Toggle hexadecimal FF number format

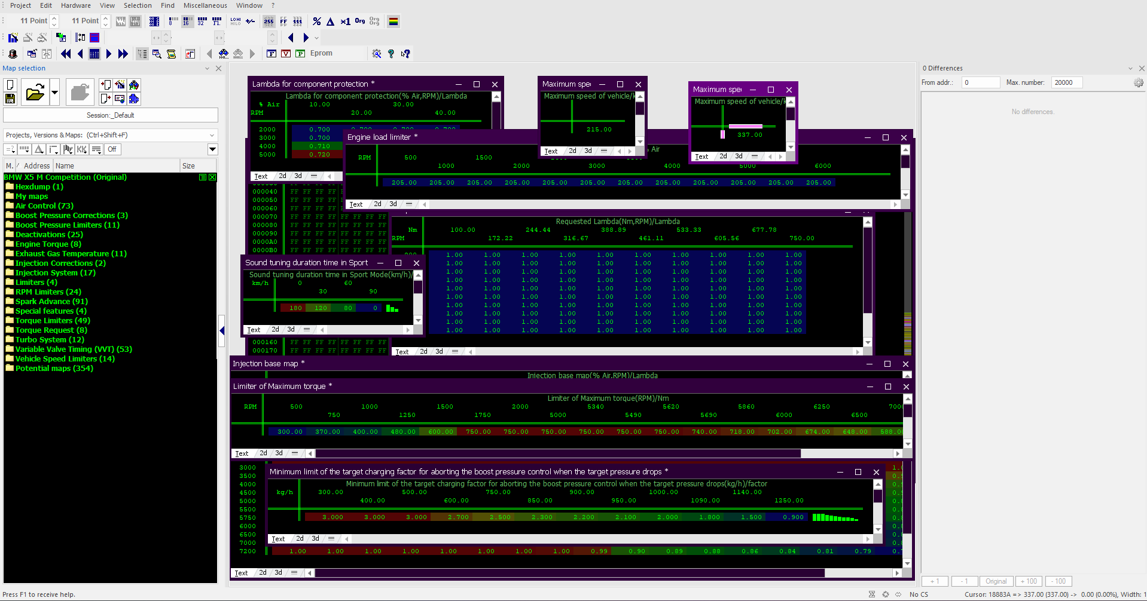click(x=283, y=22)
